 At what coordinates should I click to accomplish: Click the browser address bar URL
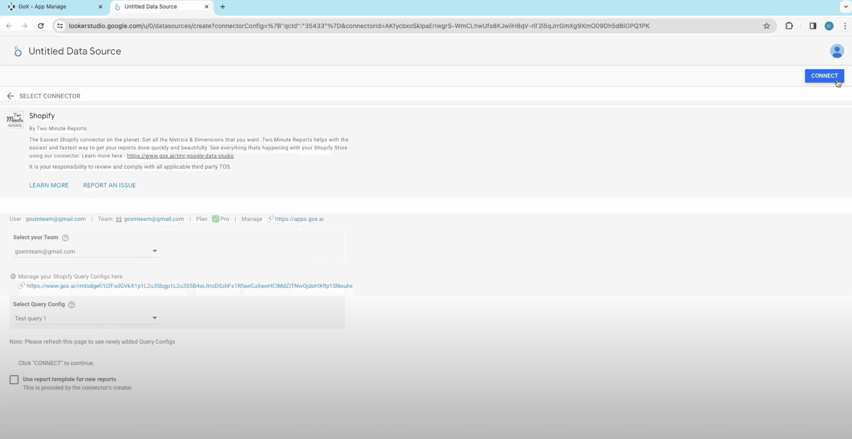359,26
